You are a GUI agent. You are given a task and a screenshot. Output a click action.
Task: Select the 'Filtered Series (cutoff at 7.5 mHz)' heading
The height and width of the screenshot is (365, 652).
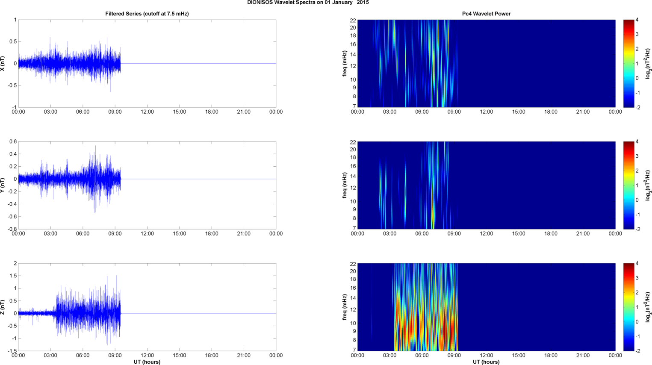pyautogui.click(x=147, y=14)
